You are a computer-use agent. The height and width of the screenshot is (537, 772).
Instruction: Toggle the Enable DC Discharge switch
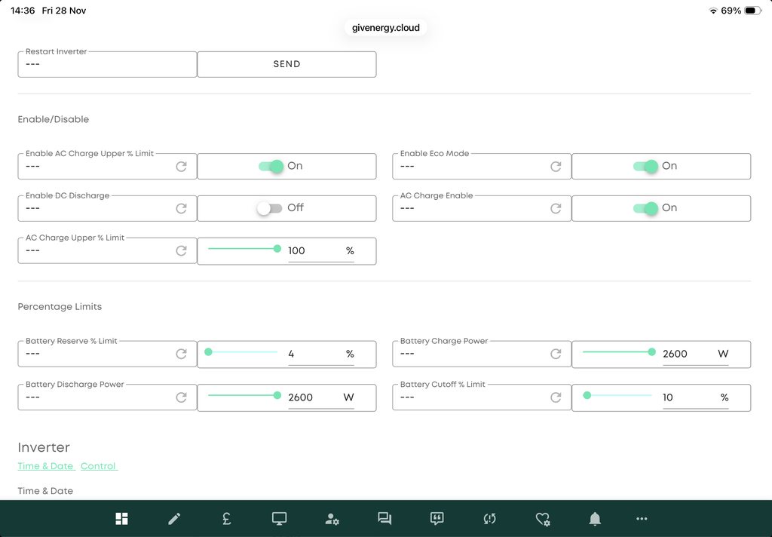(x=269, y=208)
